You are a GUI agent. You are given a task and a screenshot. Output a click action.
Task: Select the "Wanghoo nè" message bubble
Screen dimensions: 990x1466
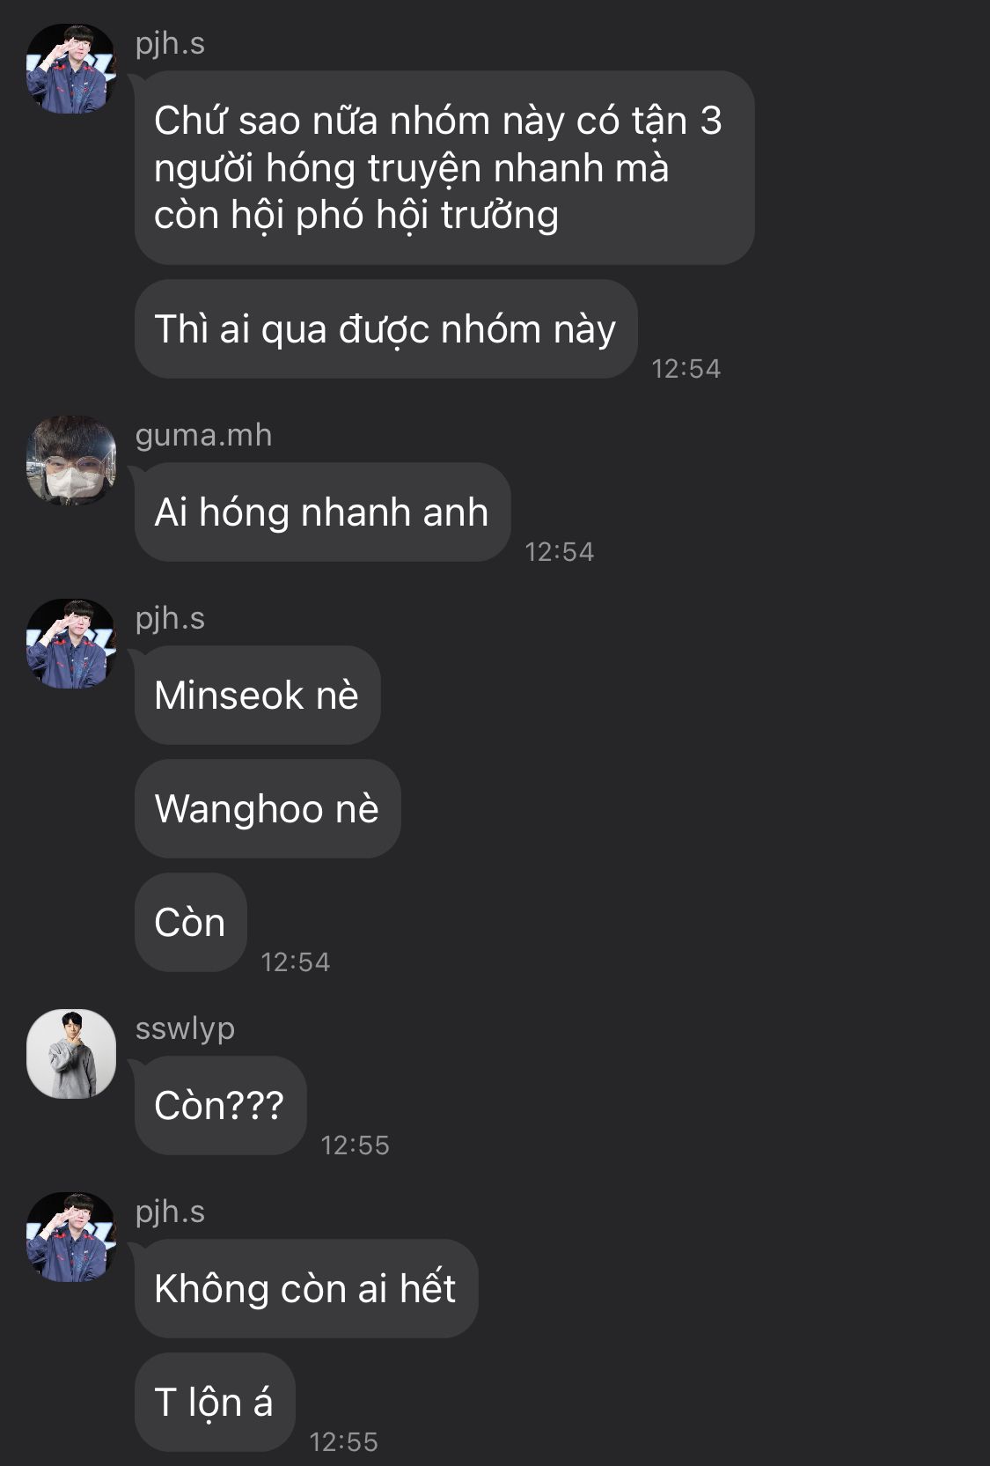click(x=268, y=809)
